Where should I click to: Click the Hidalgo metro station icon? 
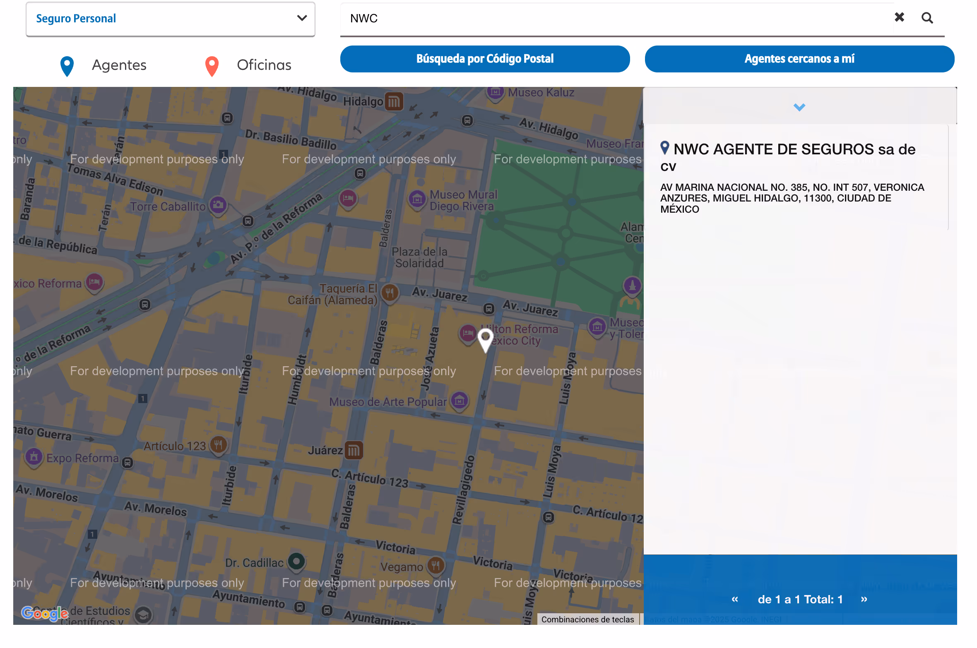pyautogui.click(x=394, y=101)
